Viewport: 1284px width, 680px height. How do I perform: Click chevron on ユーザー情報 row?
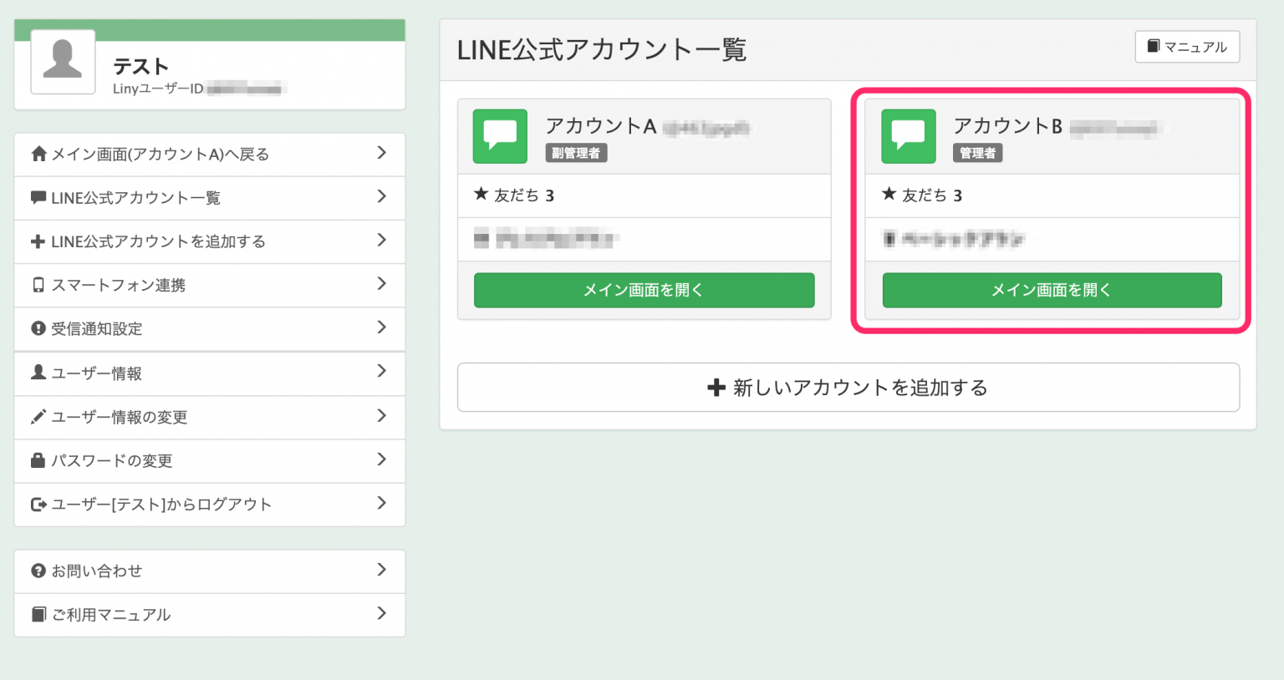pyautogui.click(x=382, y=370)
